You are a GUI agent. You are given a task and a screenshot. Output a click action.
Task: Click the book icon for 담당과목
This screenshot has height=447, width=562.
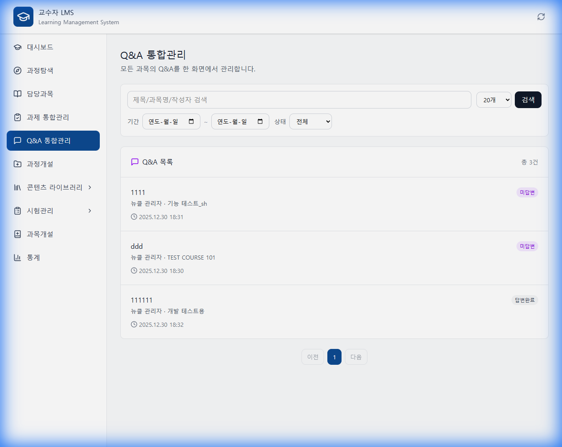(x=18, y=94)
